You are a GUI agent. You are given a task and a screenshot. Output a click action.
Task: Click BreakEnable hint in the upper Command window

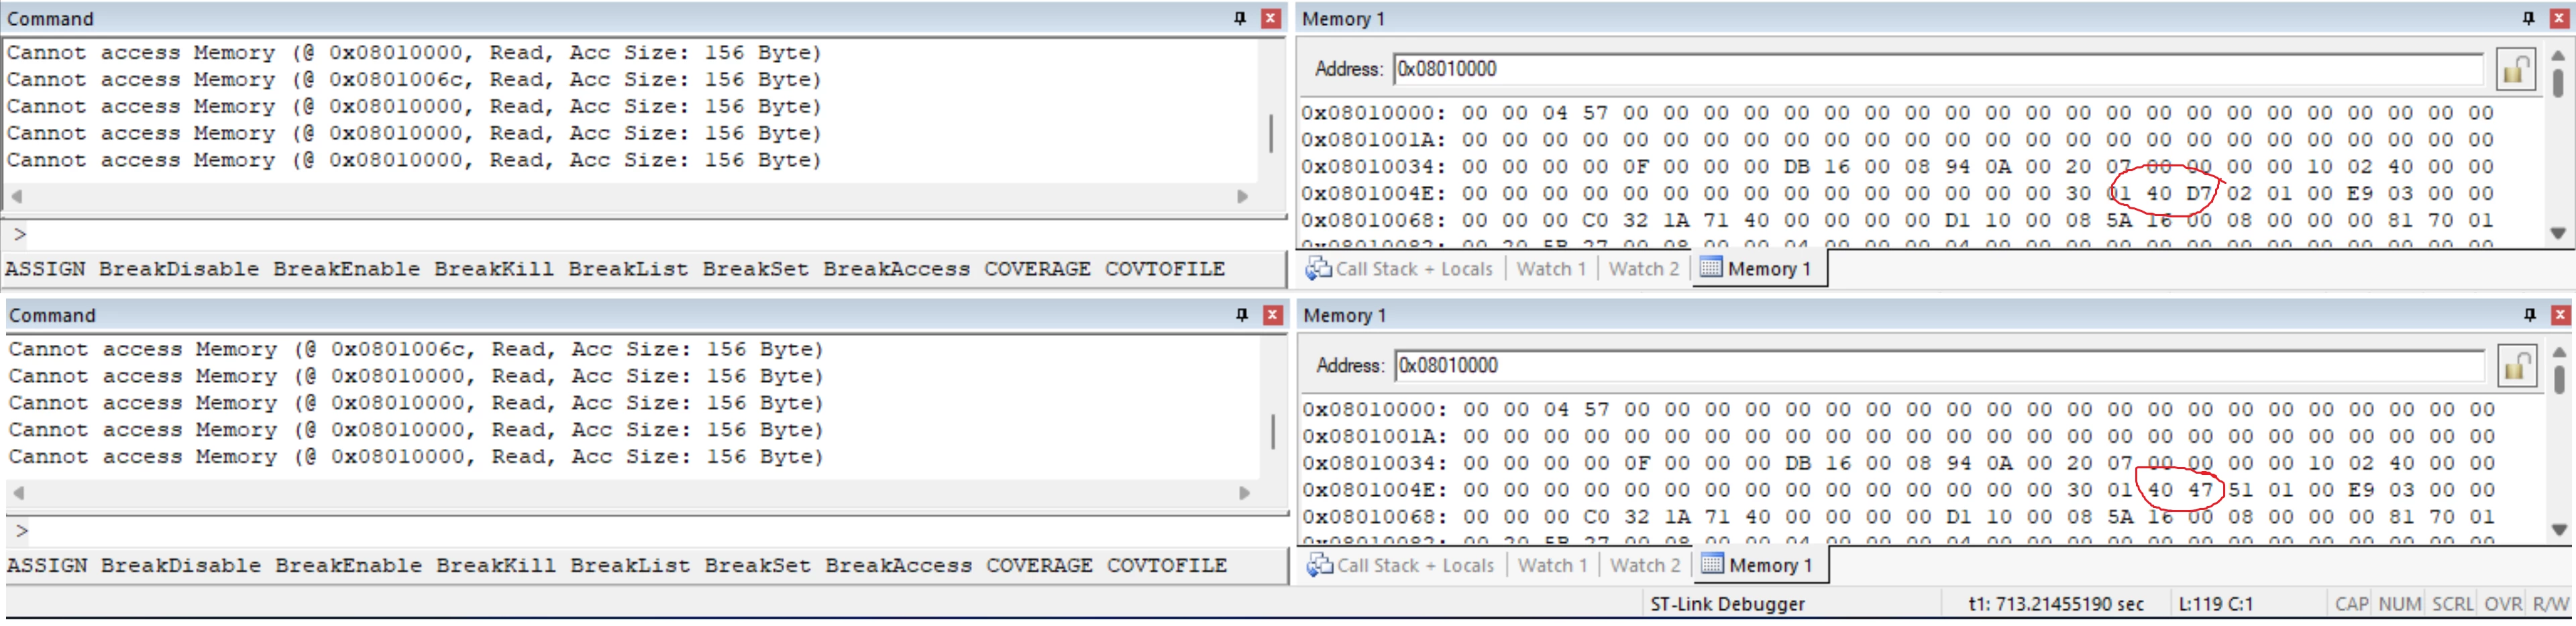click(x=347, y=269)
